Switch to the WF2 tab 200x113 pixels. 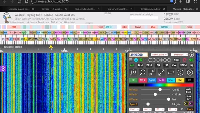click(x=142, y=80)
